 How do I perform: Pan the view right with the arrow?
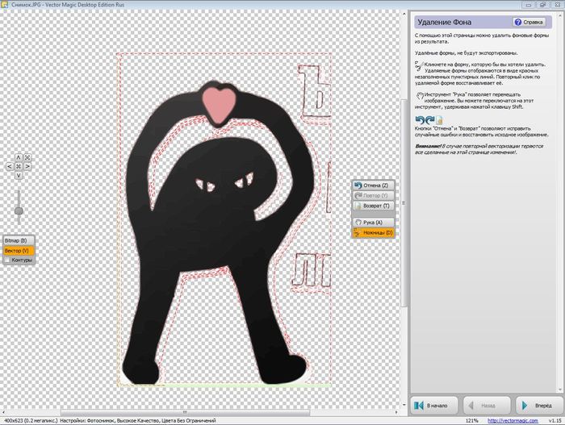pos(27,168)
